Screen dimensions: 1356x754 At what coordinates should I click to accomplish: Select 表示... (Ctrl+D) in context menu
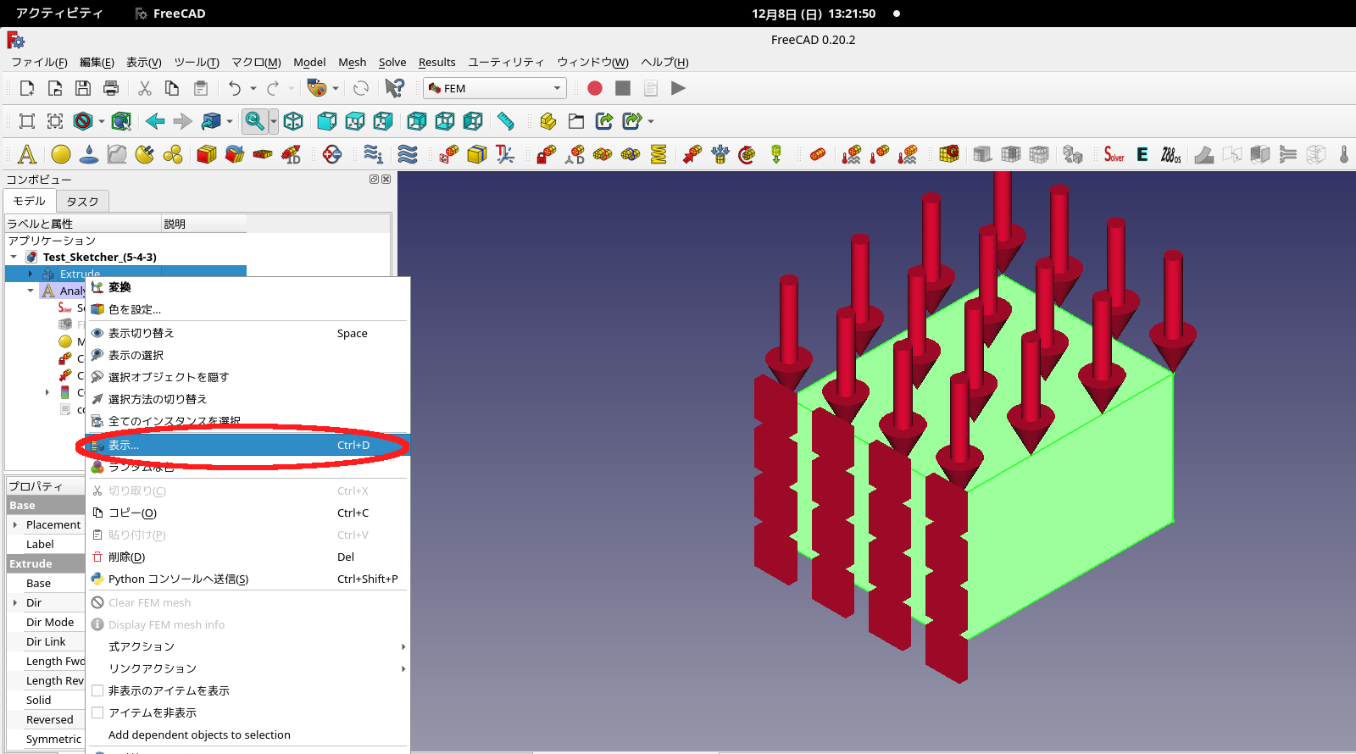click(247, 445)
